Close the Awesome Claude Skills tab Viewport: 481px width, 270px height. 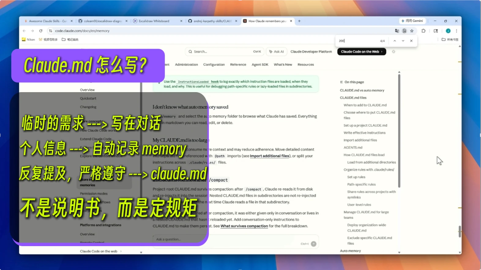click(72, 21)
